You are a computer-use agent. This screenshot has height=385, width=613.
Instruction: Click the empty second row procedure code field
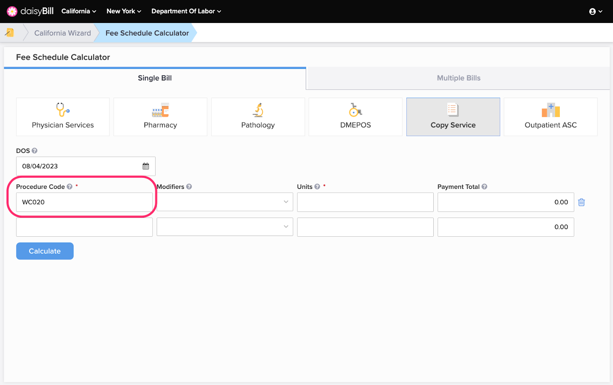point(84,227)
